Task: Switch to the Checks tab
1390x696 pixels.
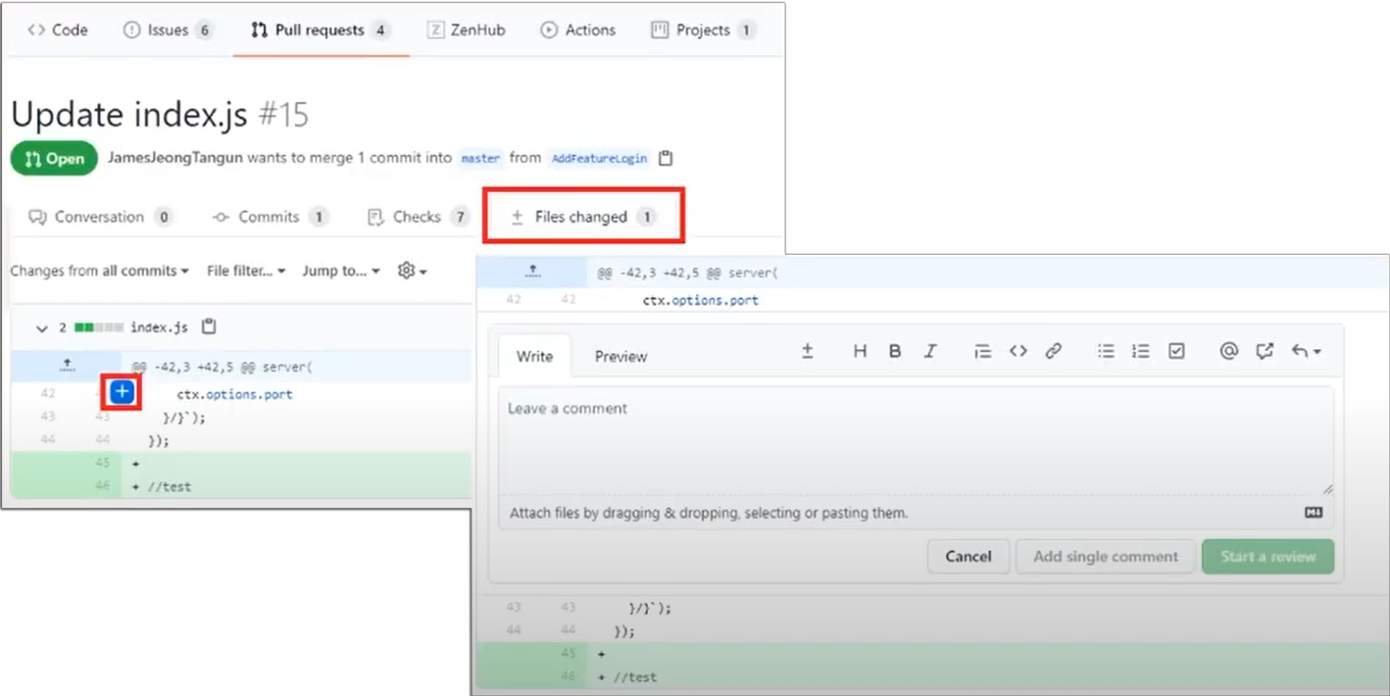Action: [419, 217]
